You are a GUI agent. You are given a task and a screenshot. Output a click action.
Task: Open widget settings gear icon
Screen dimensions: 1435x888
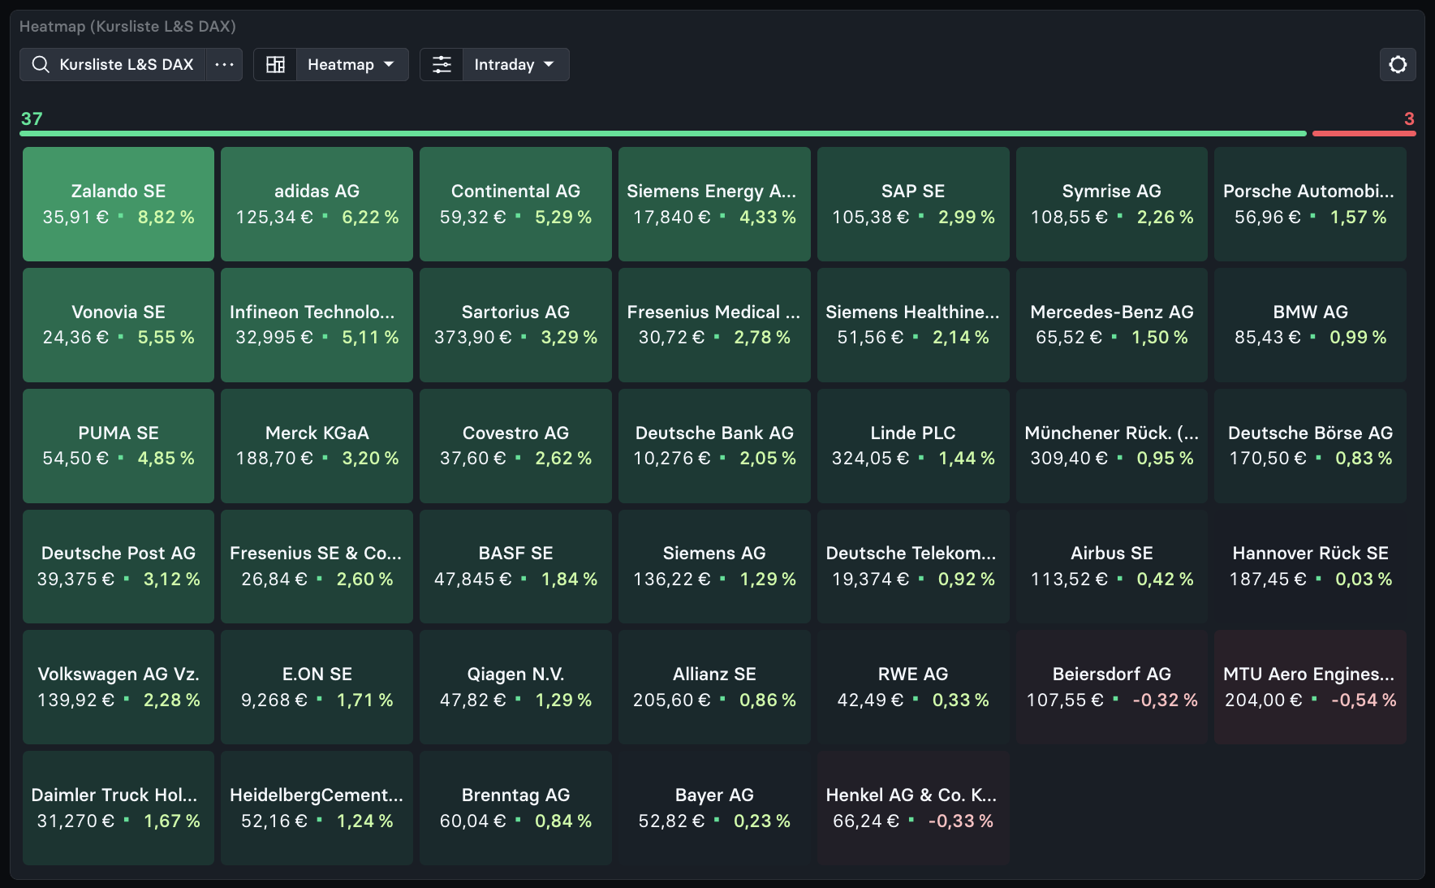1398,64
